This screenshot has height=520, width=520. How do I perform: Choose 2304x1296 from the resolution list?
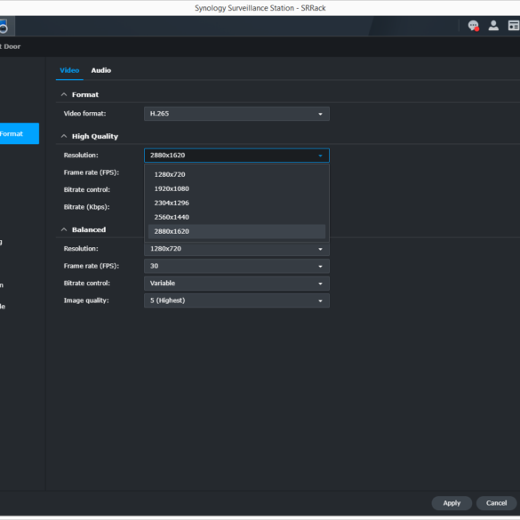click(236, 203)
